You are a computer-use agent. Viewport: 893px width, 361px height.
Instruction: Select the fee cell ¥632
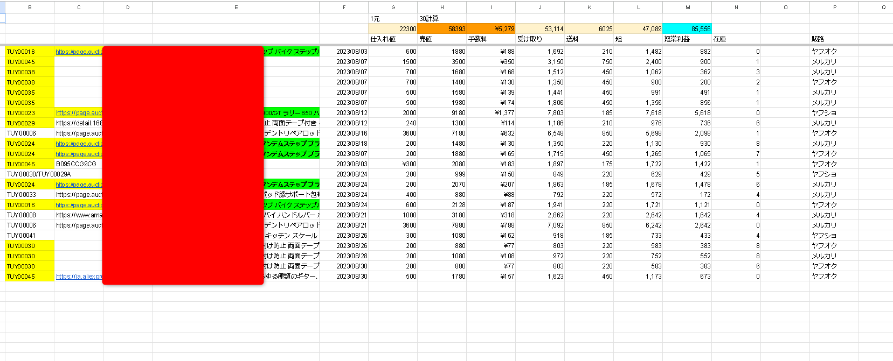pos(491,133)
